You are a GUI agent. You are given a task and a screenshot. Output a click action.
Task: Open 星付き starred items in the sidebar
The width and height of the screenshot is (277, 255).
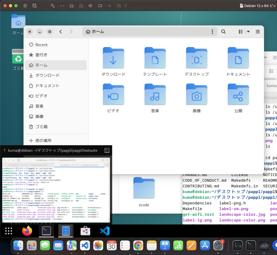(41, 55)
